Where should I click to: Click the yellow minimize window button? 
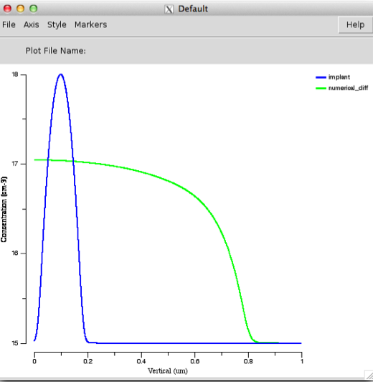click(x=20, y=9)
